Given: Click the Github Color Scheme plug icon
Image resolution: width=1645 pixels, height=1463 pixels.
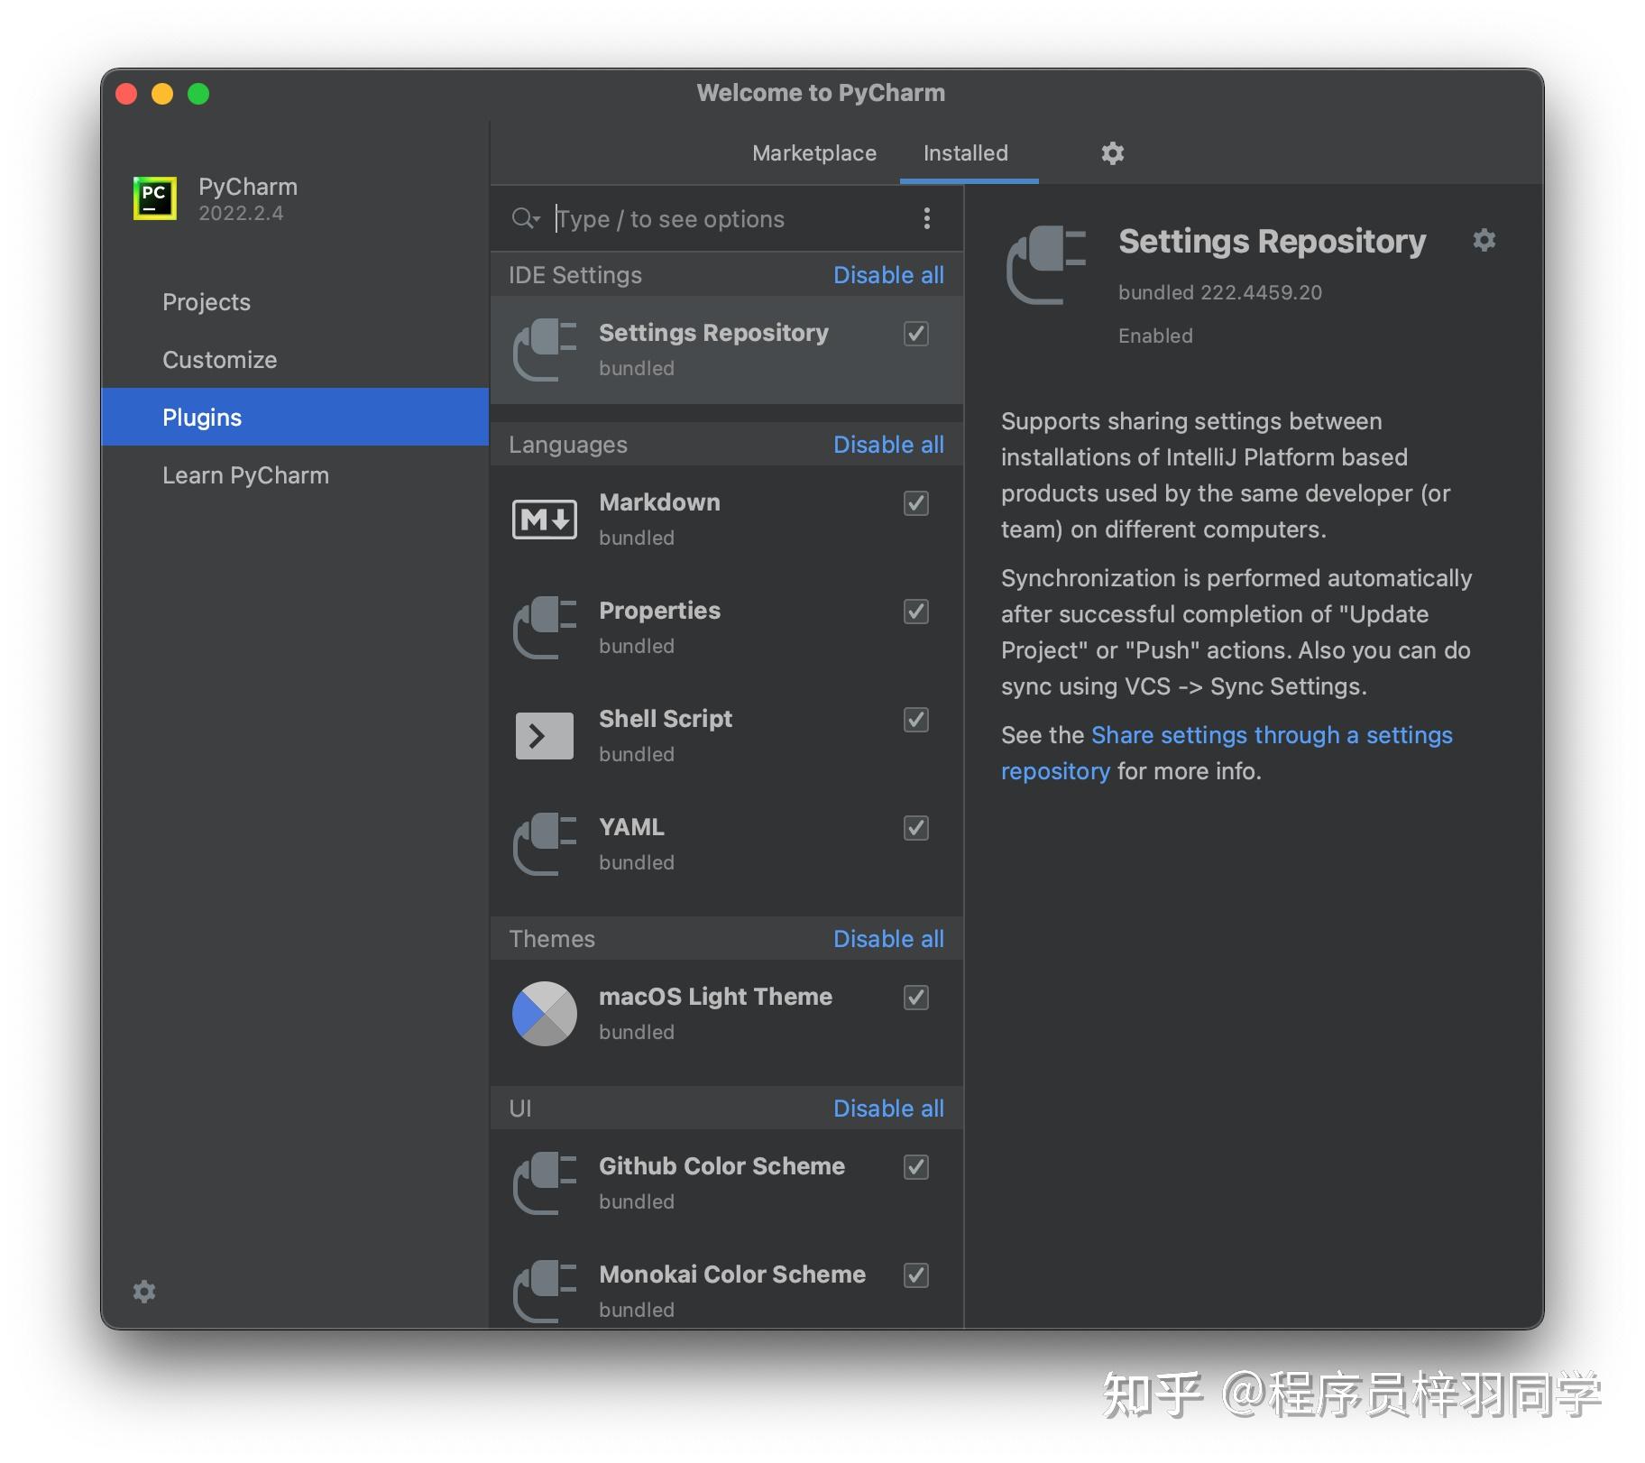Looking at the screenshot, I should coord(544,1183).
